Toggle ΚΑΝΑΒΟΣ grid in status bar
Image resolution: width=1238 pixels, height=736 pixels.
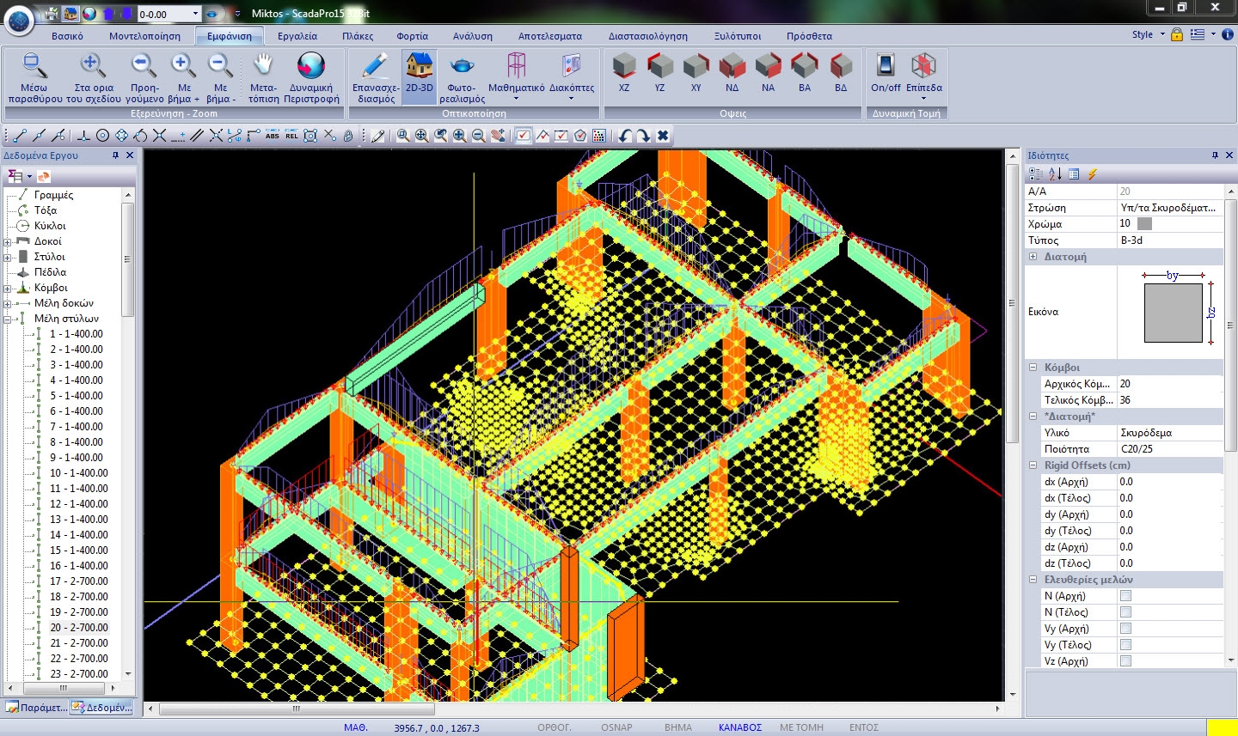click(x=740, y=727)
